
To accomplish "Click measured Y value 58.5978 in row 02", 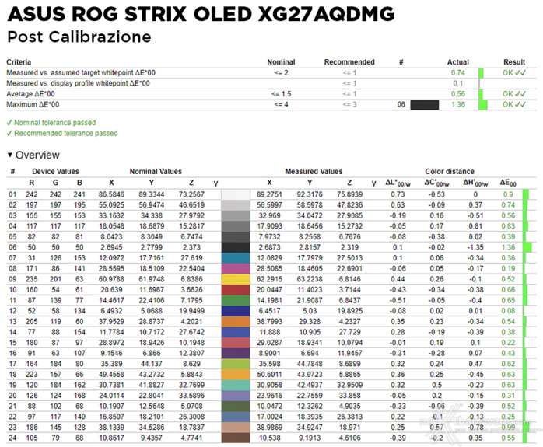I will [x=310, y=205].
